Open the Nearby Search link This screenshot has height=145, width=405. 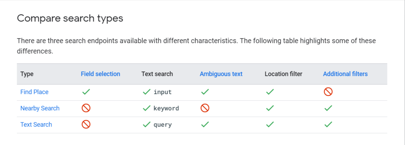point(40,108)
